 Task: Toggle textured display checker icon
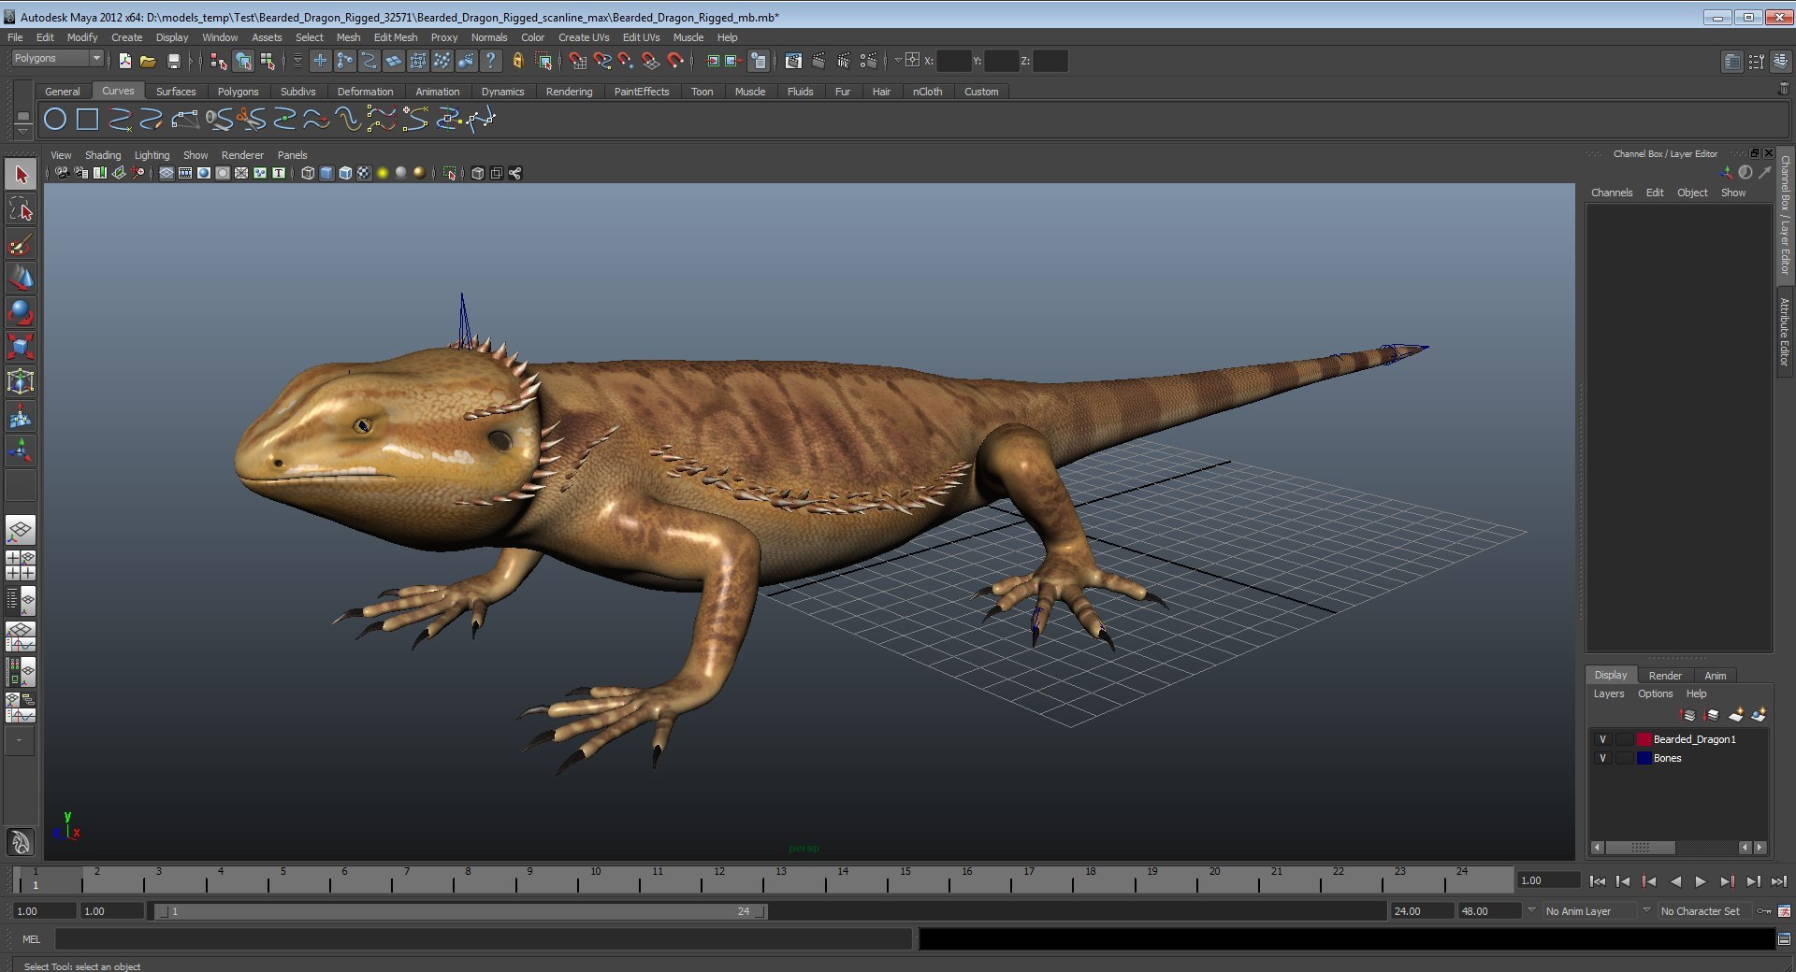(x=364, y=173)
